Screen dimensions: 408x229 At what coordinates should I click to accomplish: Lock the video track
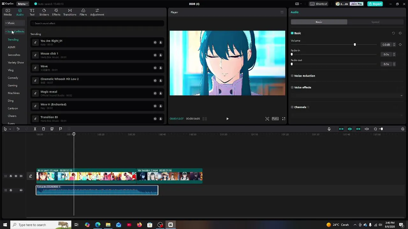click(11, 176)
